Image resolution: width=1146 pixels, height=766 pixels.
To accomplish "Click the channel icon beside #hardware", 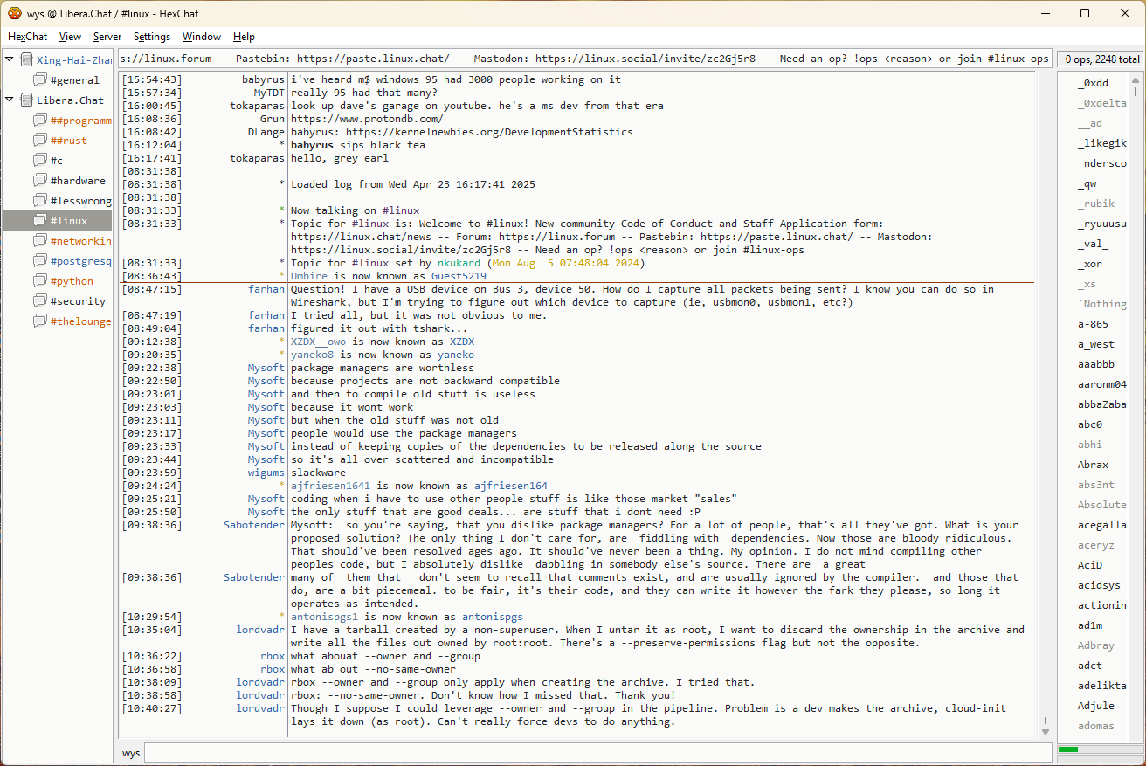I will pos(40,181).
